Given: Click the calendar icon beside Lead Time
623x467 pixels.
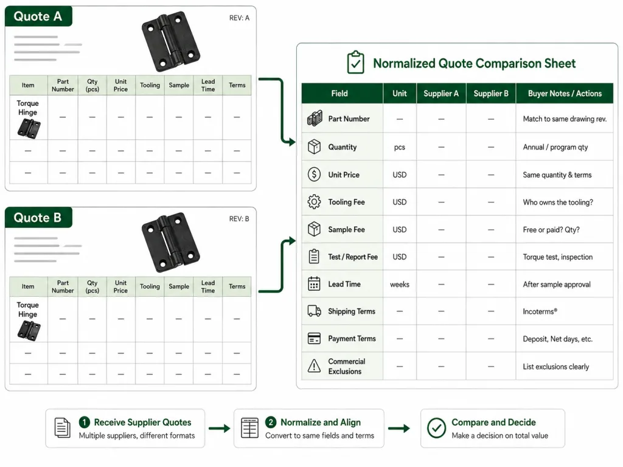Looking at the screenshot, I should click(x=315, y=284).
